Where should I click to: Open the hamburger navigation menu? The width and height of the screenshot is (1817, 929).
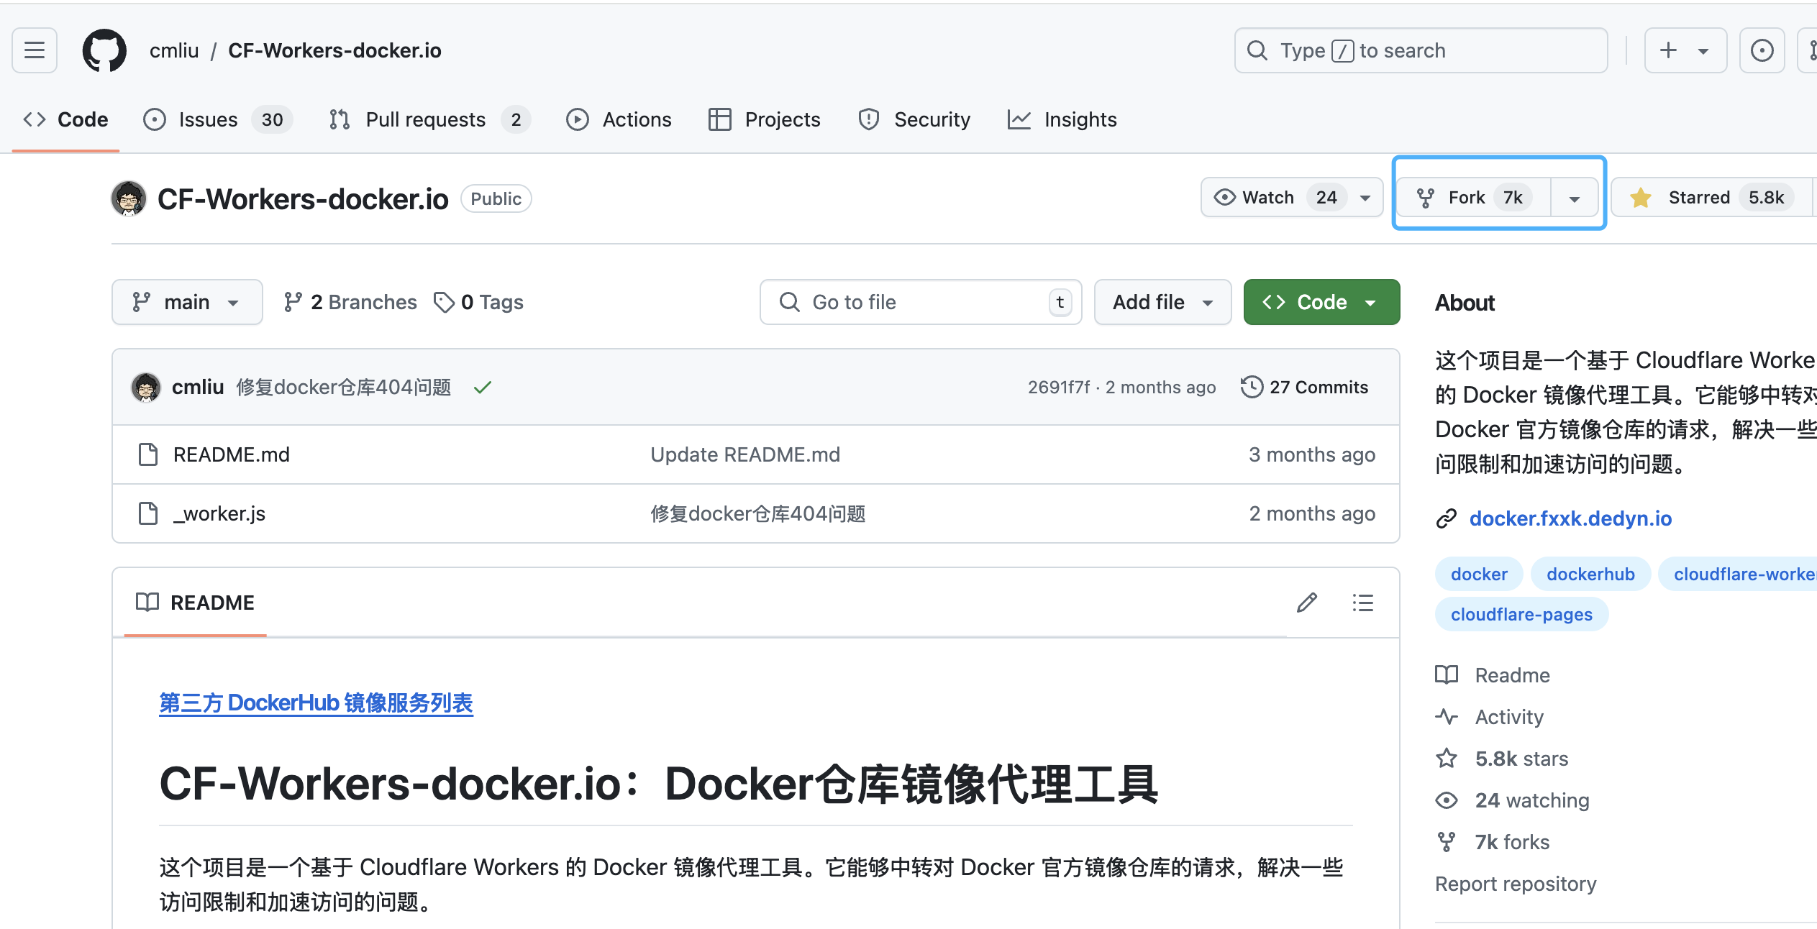pyautogui.click(x=35, y=50)
